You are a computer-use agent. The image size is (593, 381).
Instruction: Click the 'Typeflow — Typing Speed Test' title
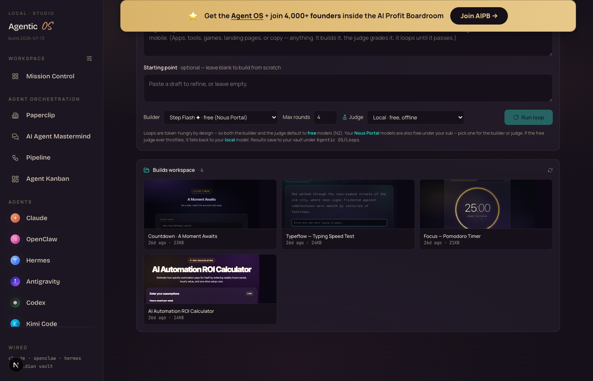320,236
